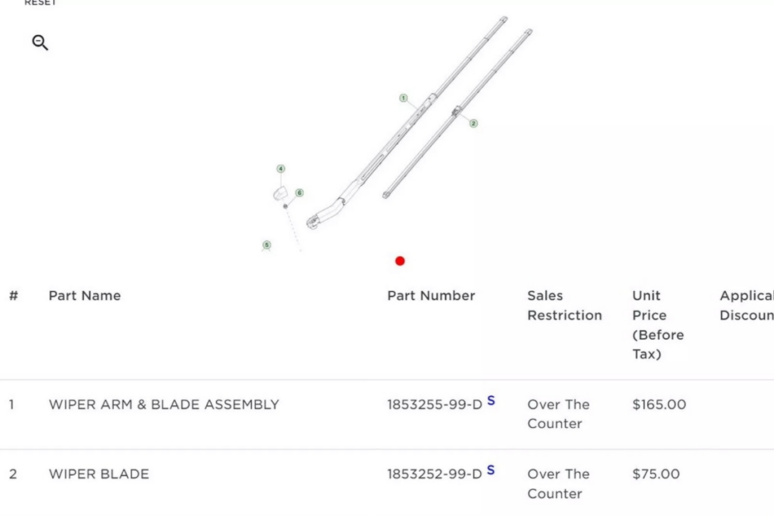Click the zoom out magnifier icon
Image resolution: width=774 pixels, height=516 pixels.
[x=39, y=42]
